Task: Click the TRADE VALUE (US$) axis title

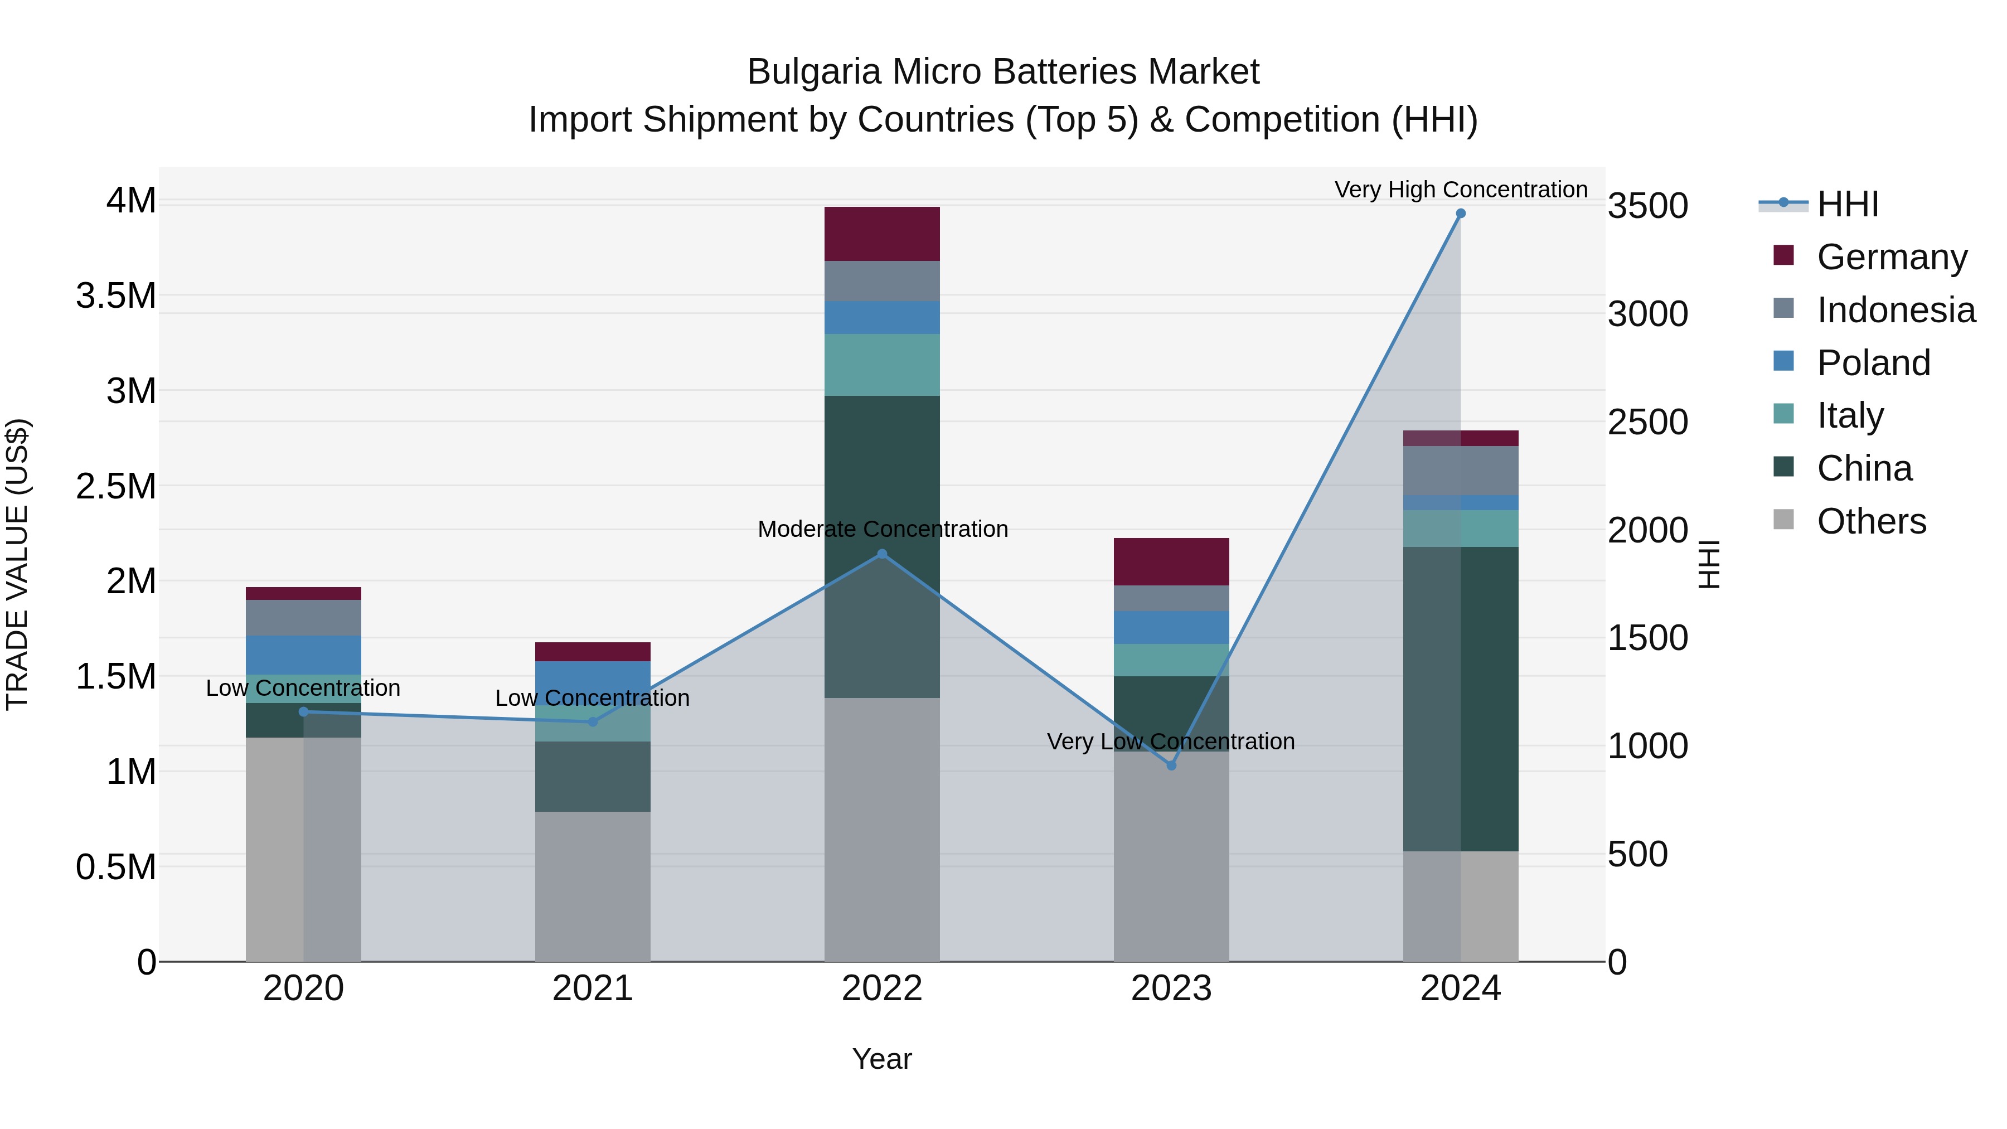Action: click(17, 564)
